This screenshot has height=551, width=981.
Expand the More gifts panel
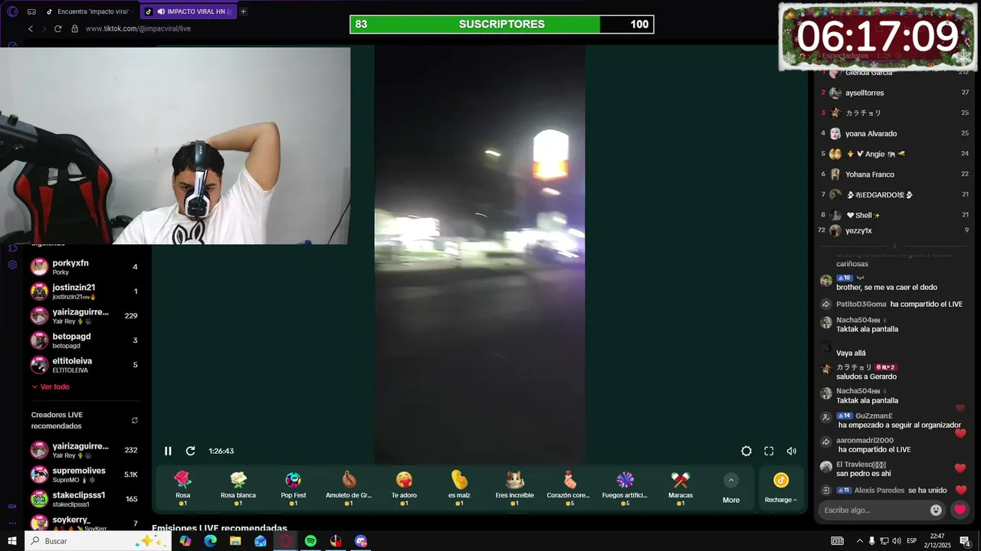pos(731,487)
